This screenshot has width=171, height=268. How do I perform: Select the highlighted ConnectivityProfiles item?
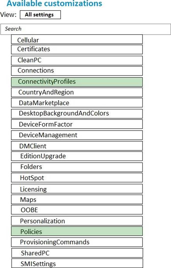[77, 82]
